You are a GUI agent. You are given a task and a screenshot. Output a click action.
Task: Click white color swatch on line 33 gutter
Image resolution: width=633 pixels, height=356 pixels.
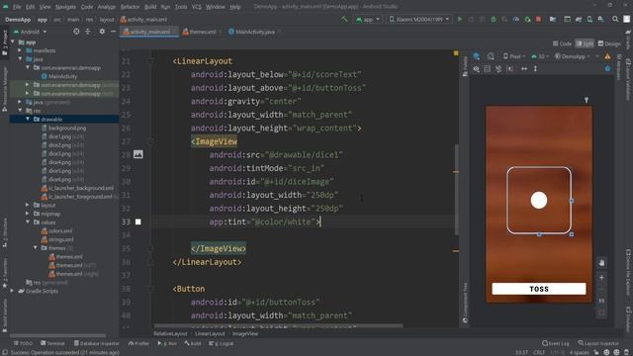(138, 222)
